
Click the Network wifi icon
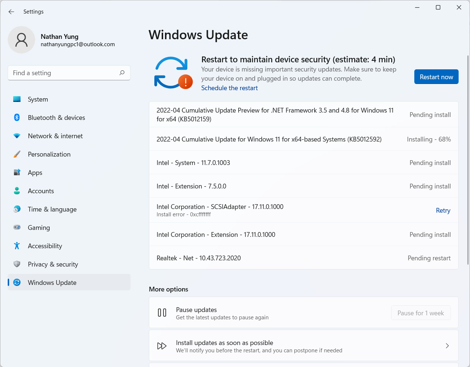pos(17,136)
